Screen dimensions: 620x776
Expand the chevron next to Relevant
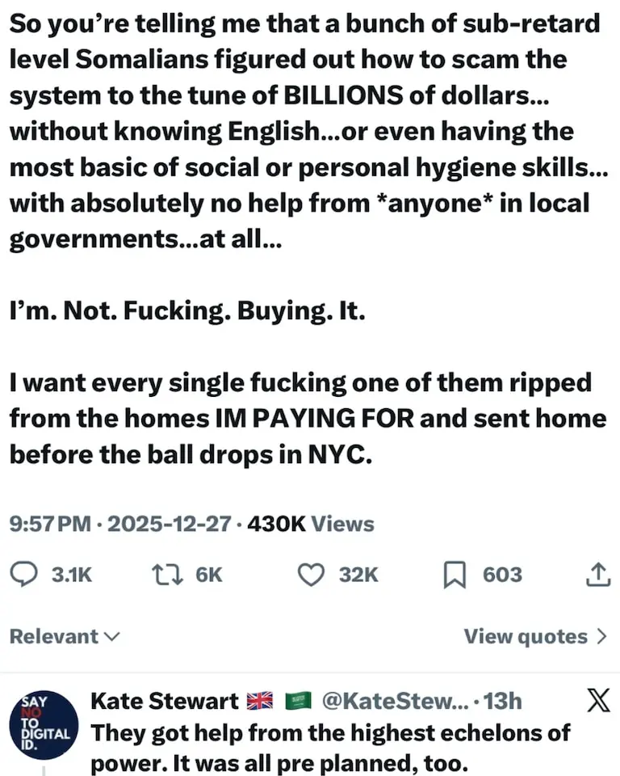112,637
